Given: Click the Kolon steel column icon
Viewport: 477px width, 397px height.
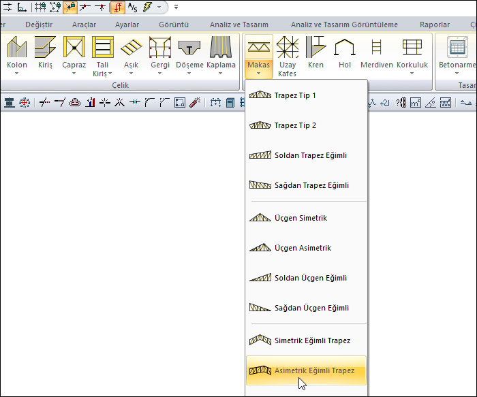Looking at the screenshot, I should pyautogui.click(x=16, y=48).
